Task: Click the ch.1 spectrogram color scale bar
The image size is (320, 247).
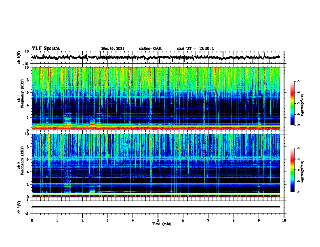Action: click(292, 103)
